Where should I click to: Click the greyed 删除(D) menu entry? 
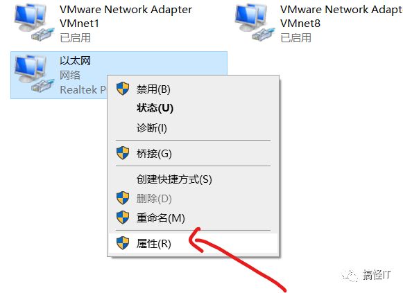click(x=193, y=198)
